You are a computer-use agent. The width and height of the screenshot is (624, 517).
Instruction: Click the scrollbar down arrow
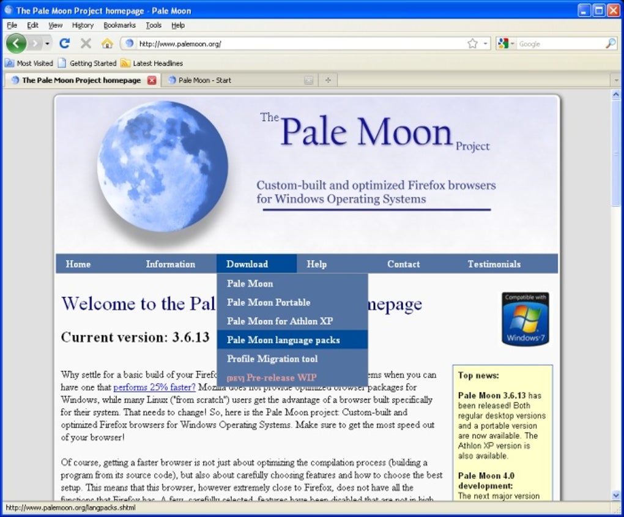point(616,495)
